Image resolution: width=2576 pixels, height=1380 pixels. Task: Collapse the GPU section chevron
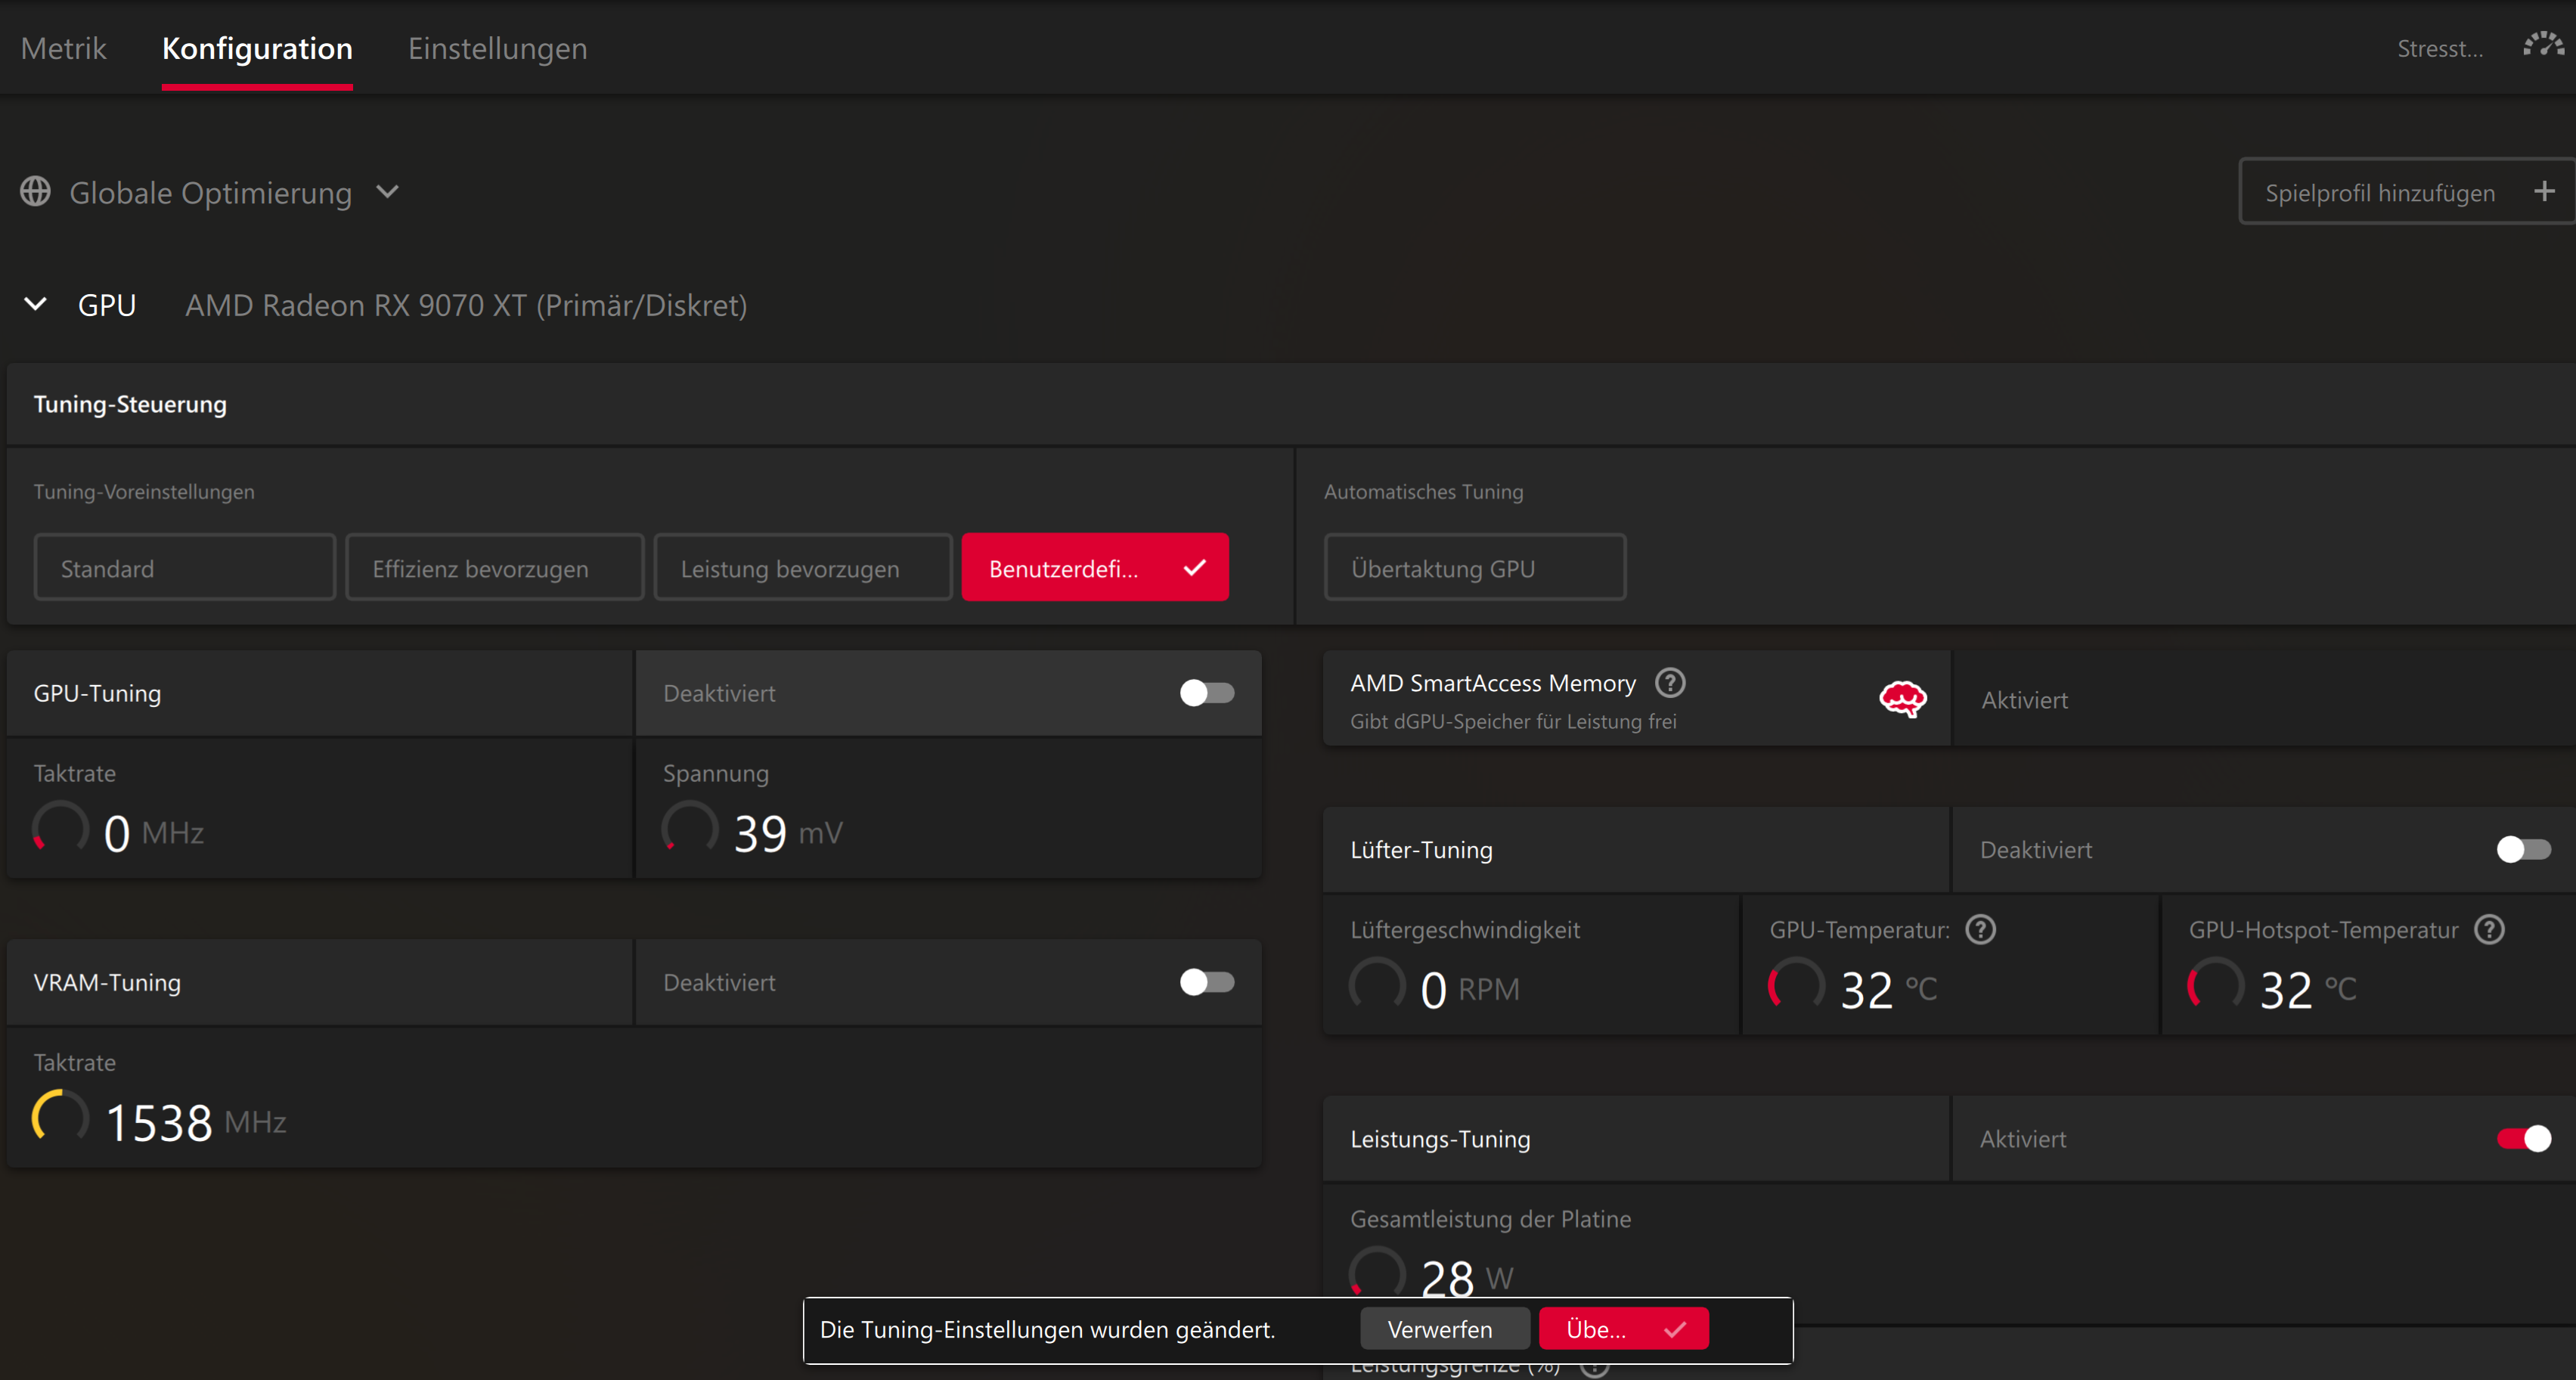click(x=36, y=304)
